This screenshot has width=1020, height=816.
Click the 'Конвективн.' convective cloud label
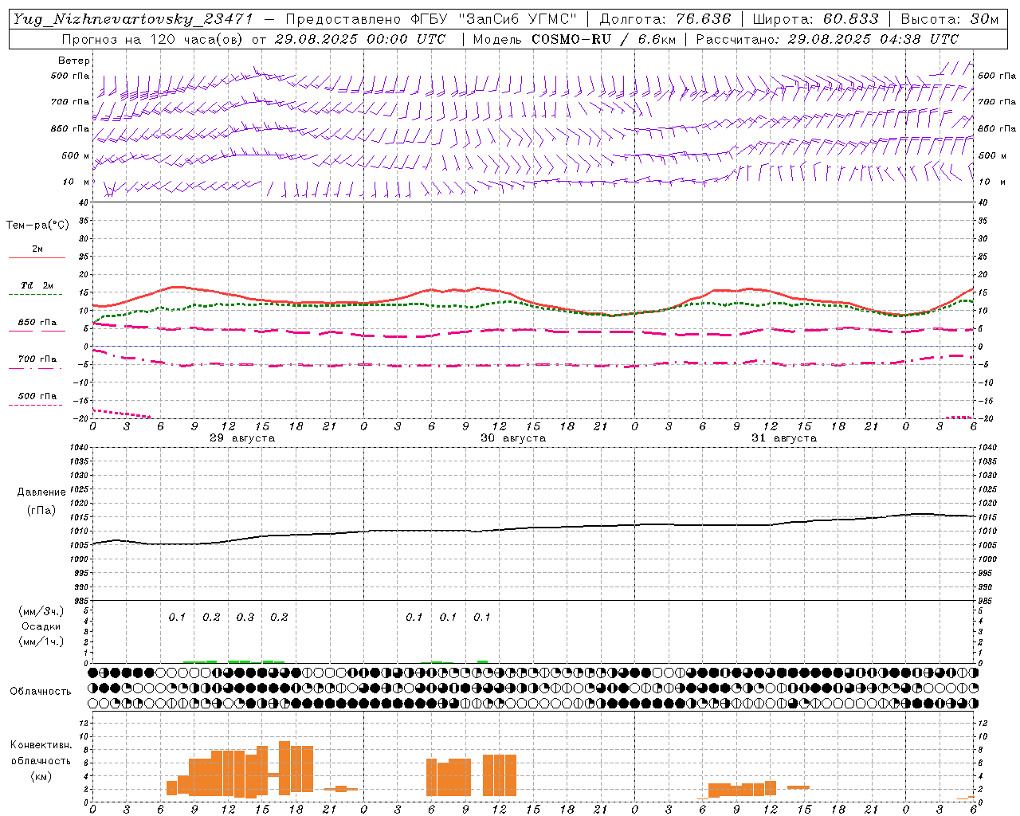[41, 745]
